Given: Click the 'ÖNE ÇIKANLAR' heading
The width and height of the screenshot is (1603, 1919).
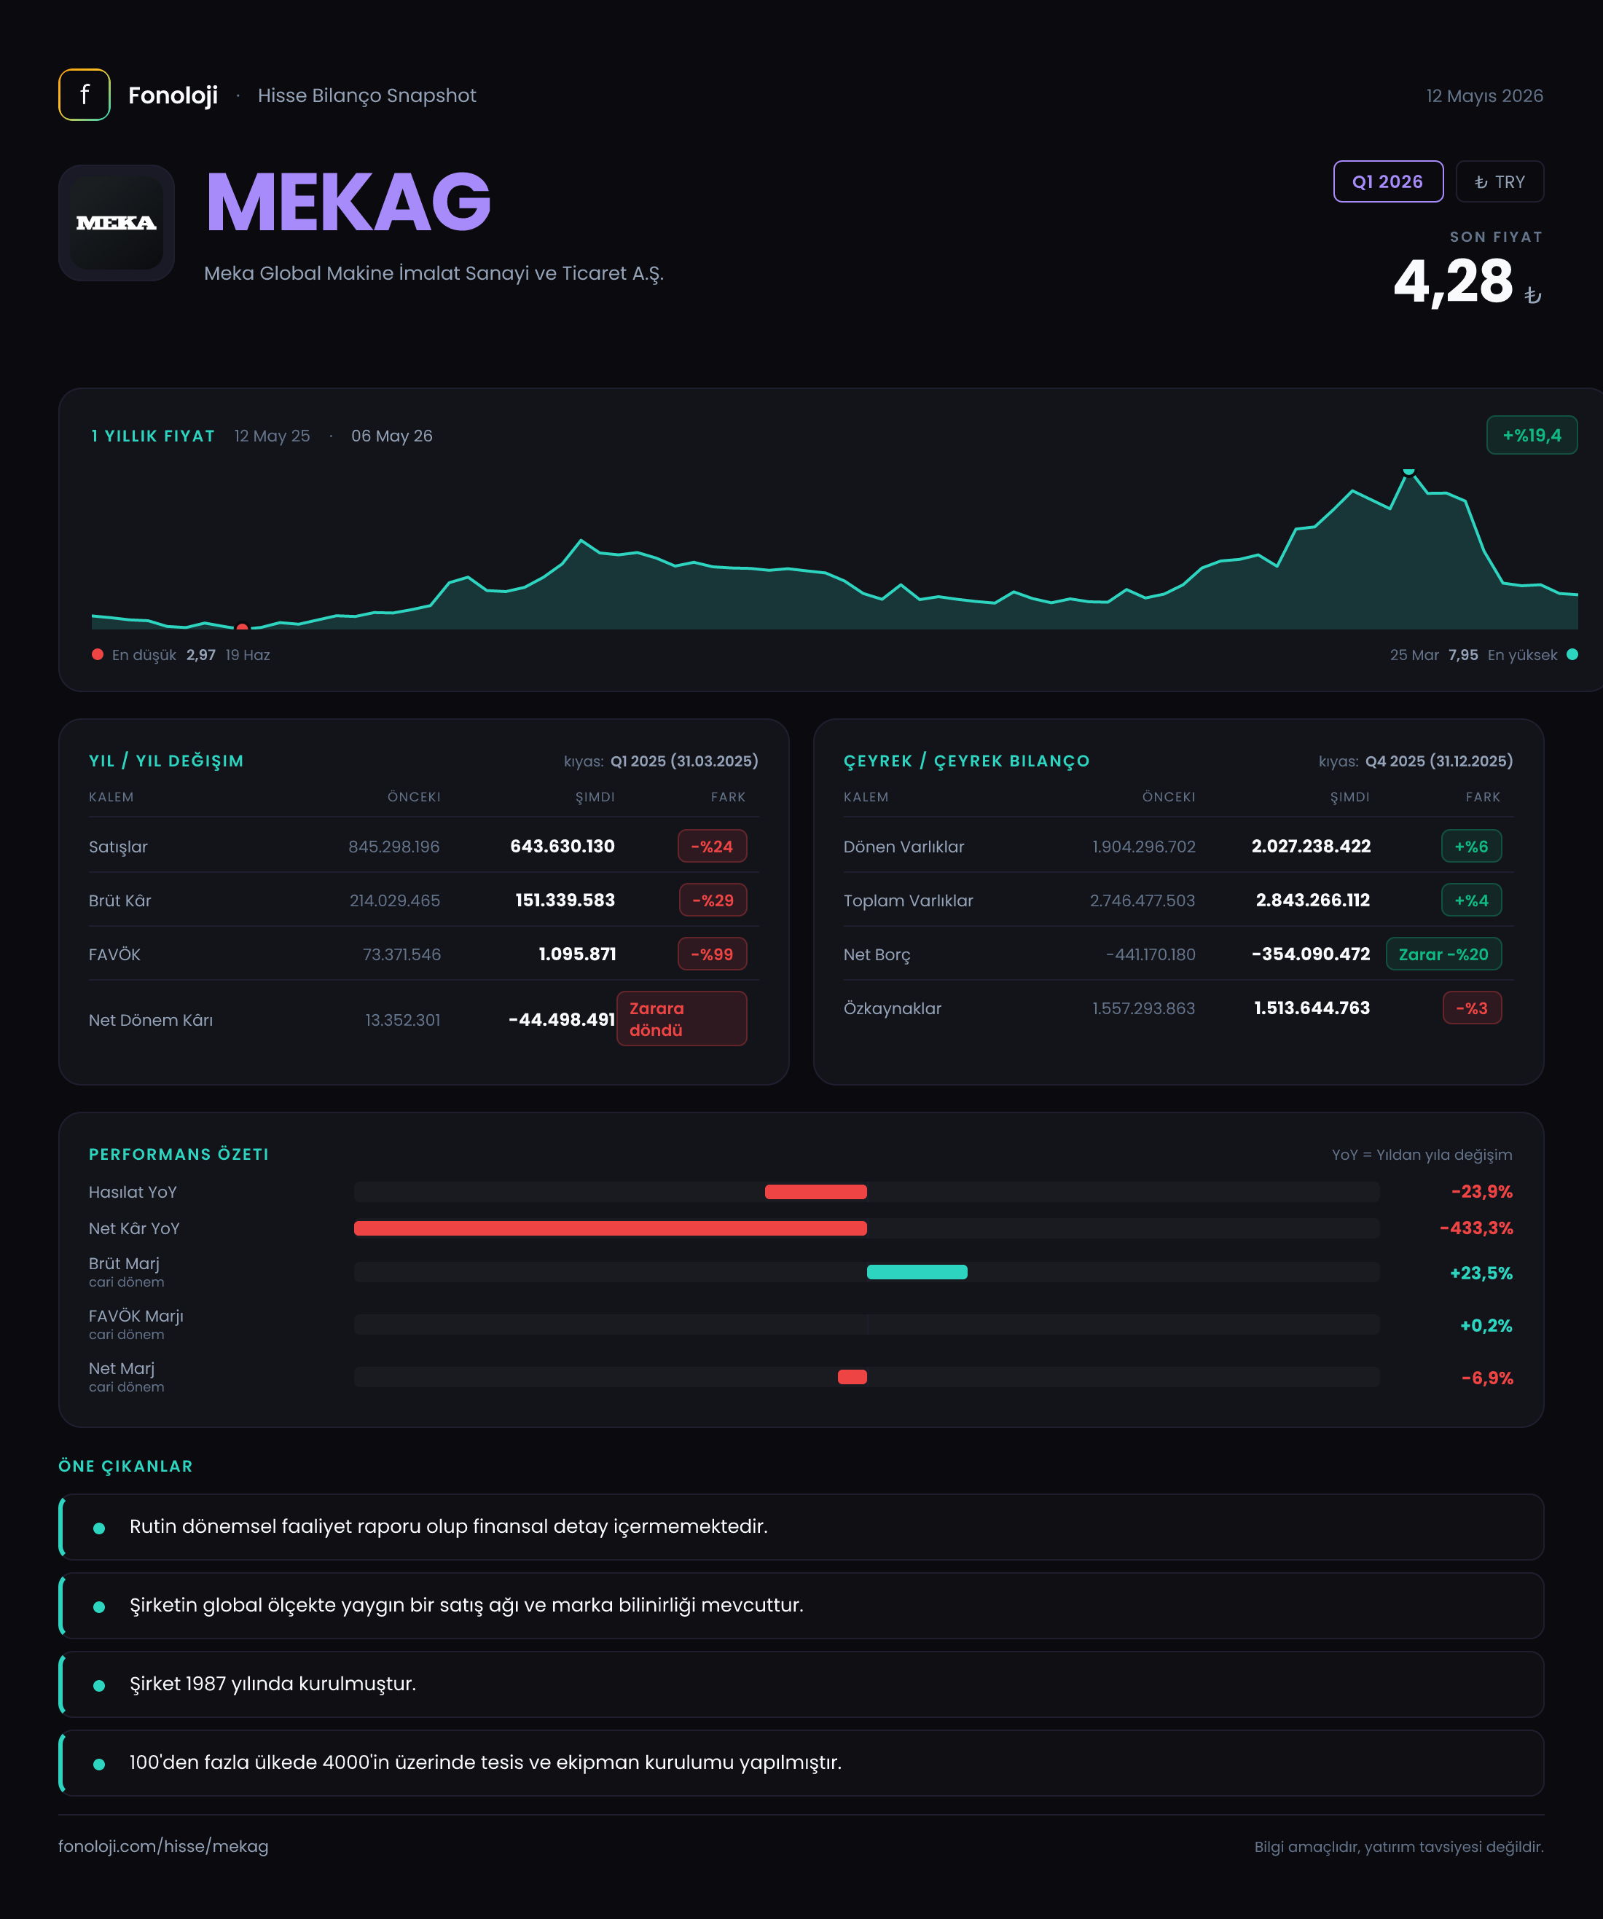Looking at the screenshot, I should coord(125,1466).
